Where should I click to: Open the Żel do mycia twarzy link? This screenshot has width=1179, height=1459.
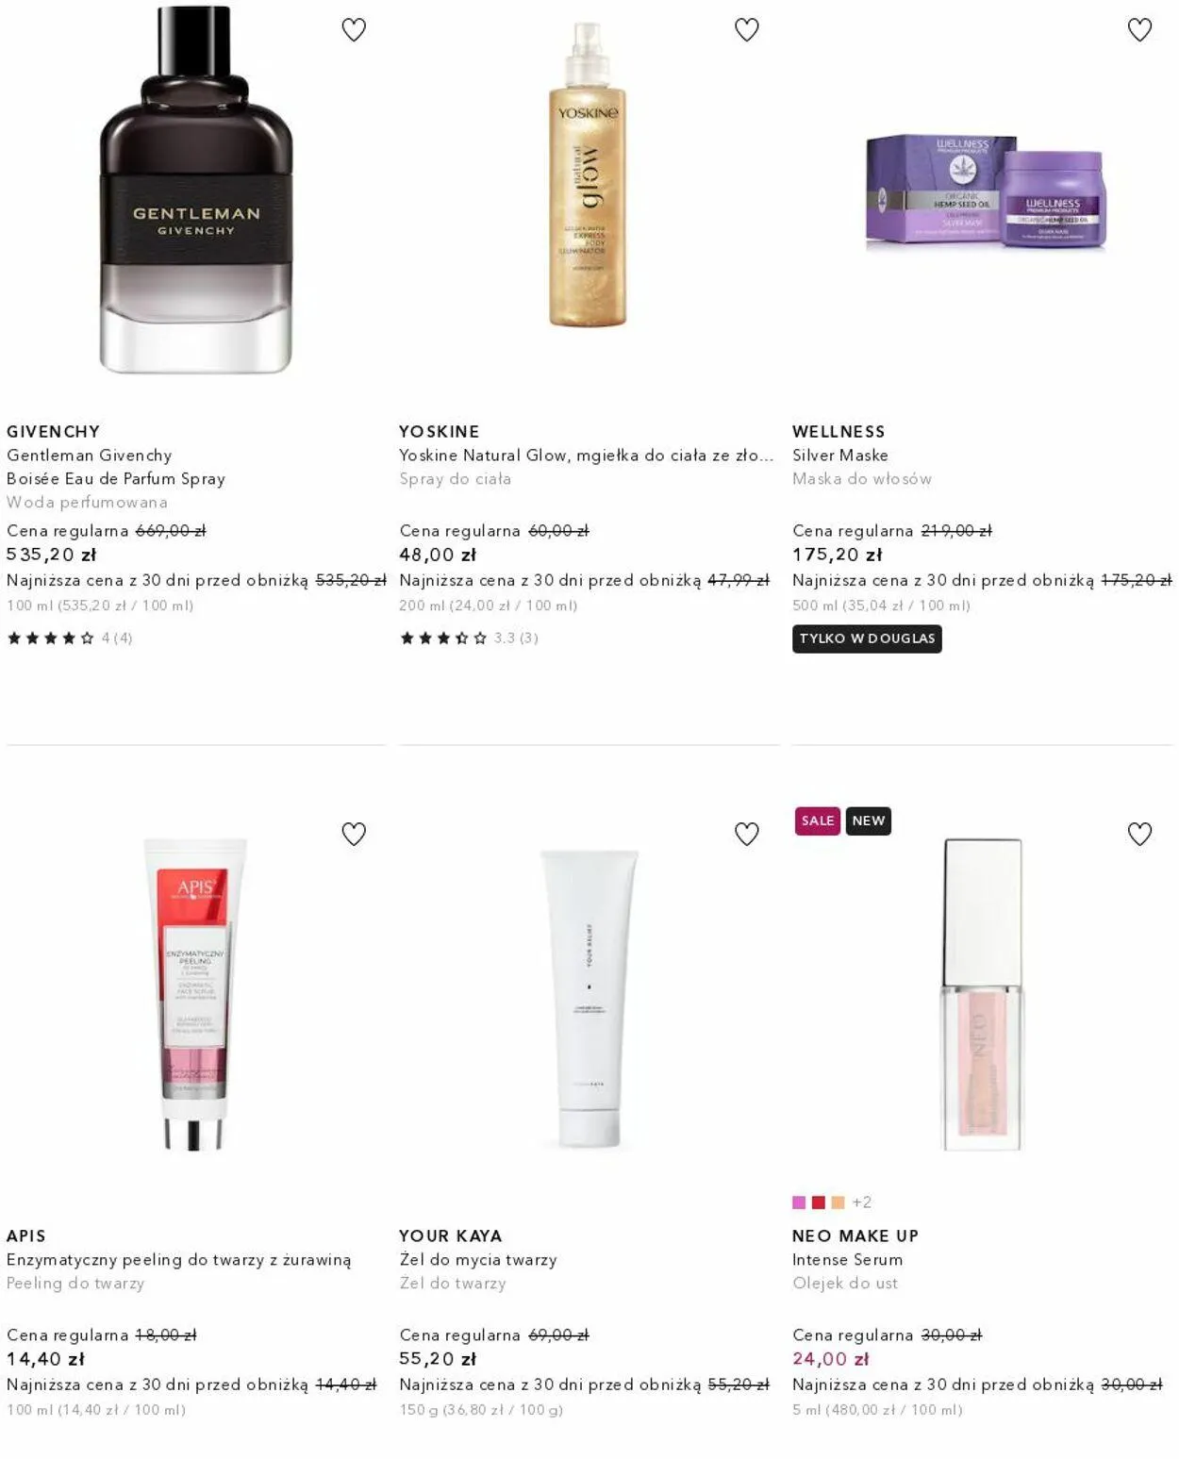478,1260
